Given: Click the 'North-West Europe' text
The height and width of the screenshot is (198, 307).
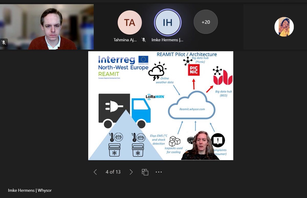Looking at the screenshot, I should [123, 68].
